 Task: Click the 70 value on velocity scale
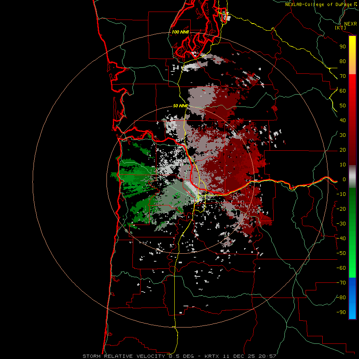(343, 76)
